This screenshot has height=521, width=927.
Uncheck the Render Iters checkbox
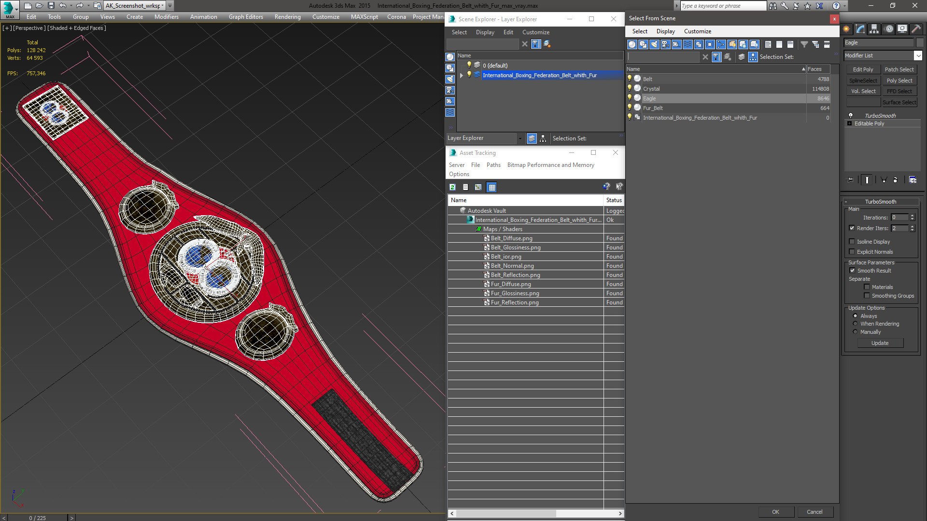[x=852, y=228]
